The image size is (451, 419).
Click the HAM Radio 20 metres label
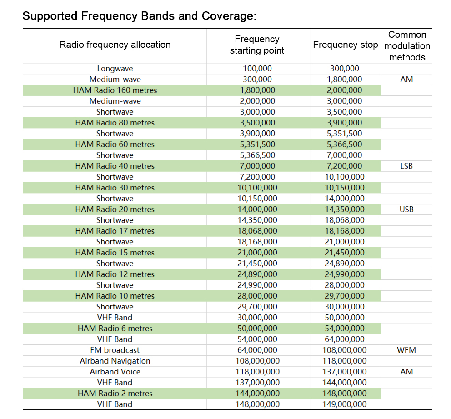[x=115, y=209]
